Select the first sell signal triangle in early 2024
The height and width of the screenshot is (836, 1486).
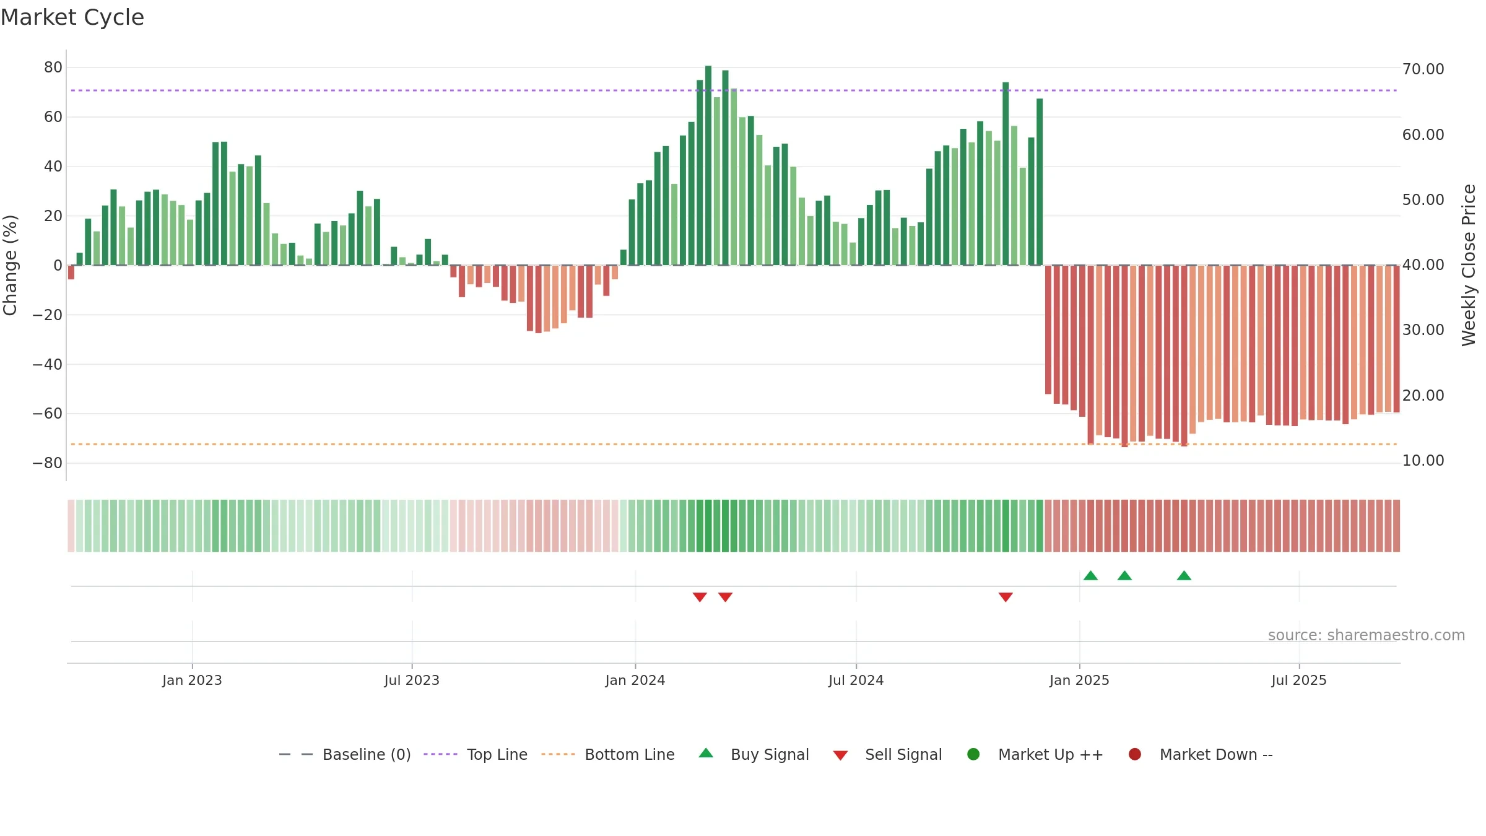point(700,597)
